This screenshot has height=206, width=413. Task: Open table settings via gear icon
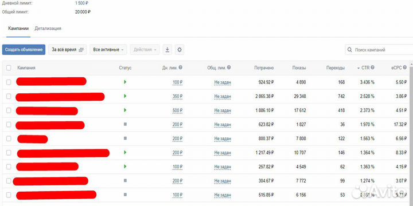point(180,50)
